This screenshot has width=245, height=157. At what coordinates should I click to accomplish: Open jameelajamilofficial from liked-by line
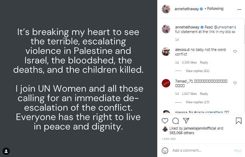pos(199,129)
